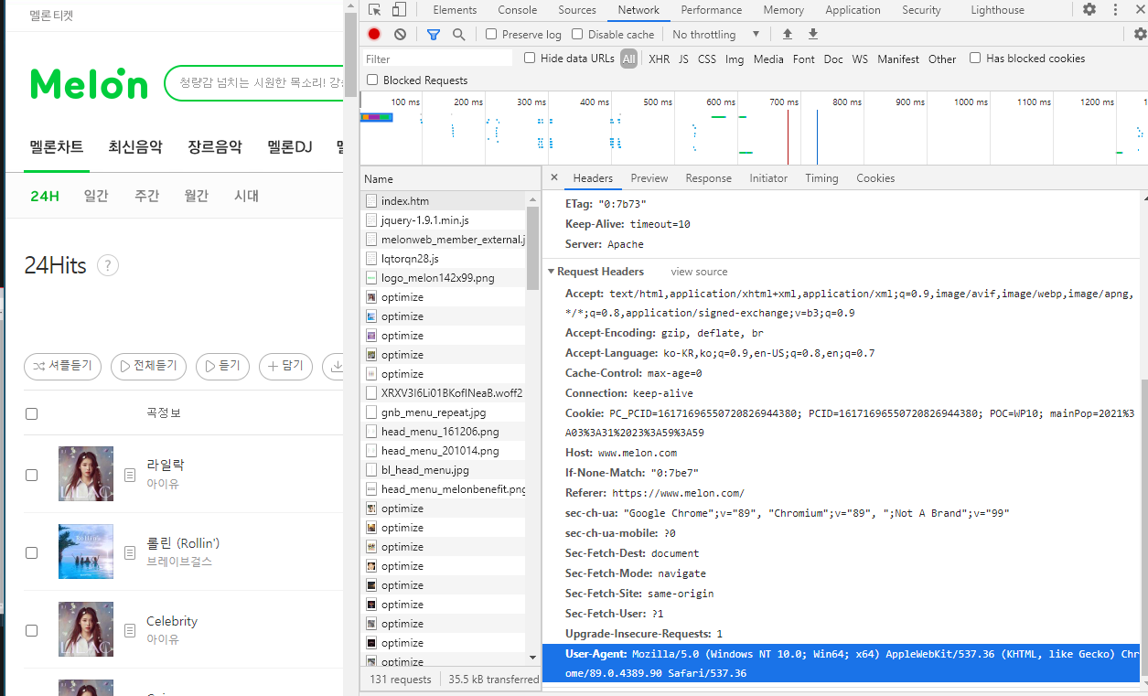Open lyrics icon for 롤린 (Rollin') song
This screenshot has height=696, width=1148.
point(130,552)
